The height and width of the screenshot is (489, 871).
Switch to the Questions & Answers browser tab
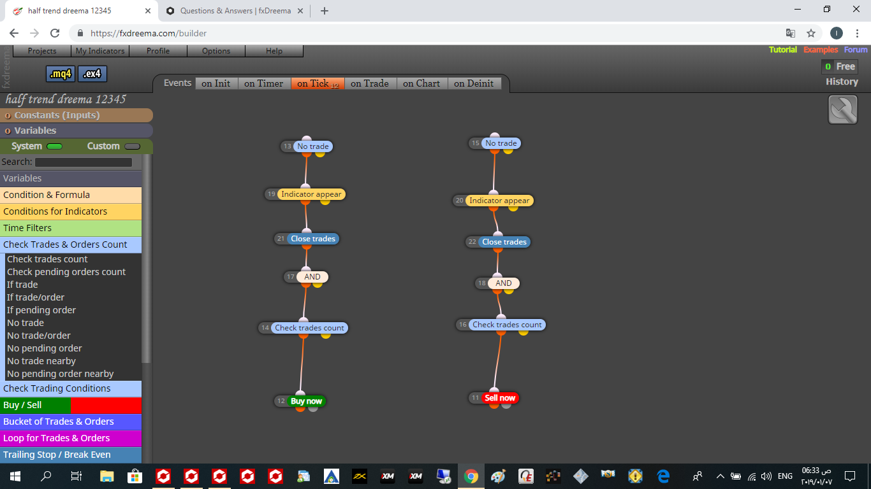(x=235, y=11)
